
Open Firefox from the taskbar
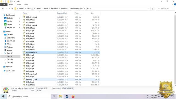point(73,97)
